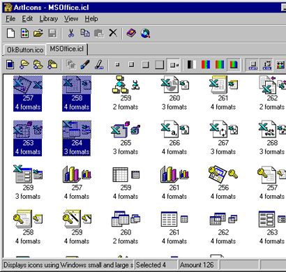
Task: Toggle the monochrome black-white color mode
Action: click(192, 65)
